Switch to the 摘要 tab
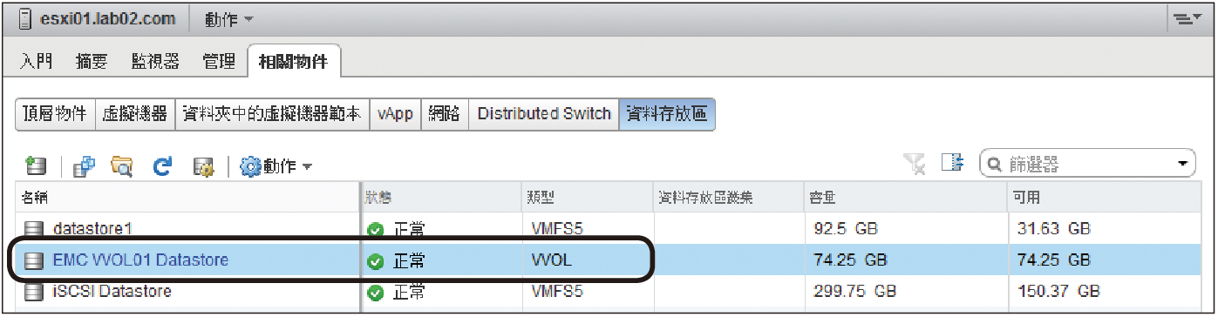 pyautogui.click(x=92, y=61)
